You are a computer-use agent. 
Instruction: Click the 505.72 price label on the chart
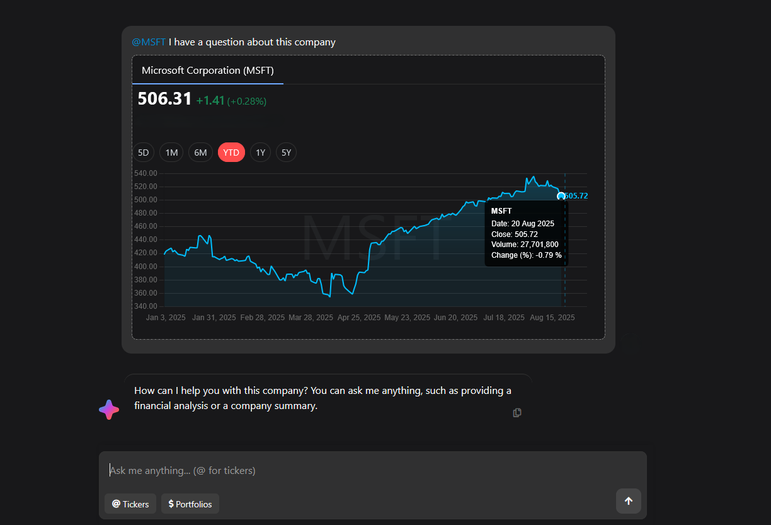coord(575,196)
